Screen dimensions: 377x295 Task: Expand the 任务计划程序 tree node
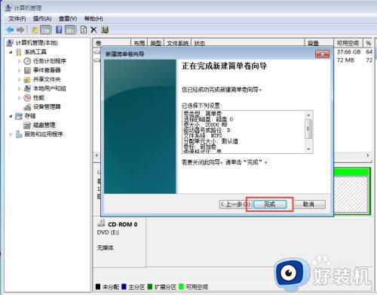[20, 61]
